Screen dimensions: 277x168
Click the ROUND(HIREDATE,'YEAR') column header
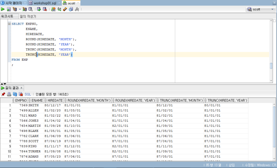click(134, 100)
